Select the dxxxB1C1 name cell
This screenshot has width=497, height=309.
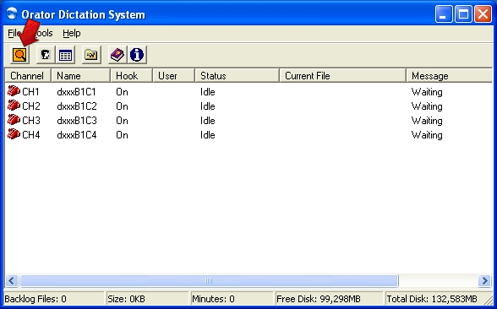[x=76, y=92]
